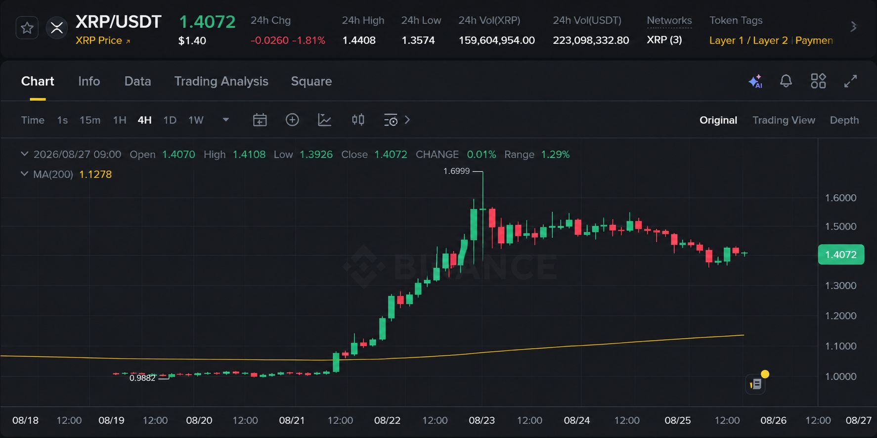The height and width of the screenshot is (438, 877).
Task: Select the 1s interval
Action: [62, 120]
